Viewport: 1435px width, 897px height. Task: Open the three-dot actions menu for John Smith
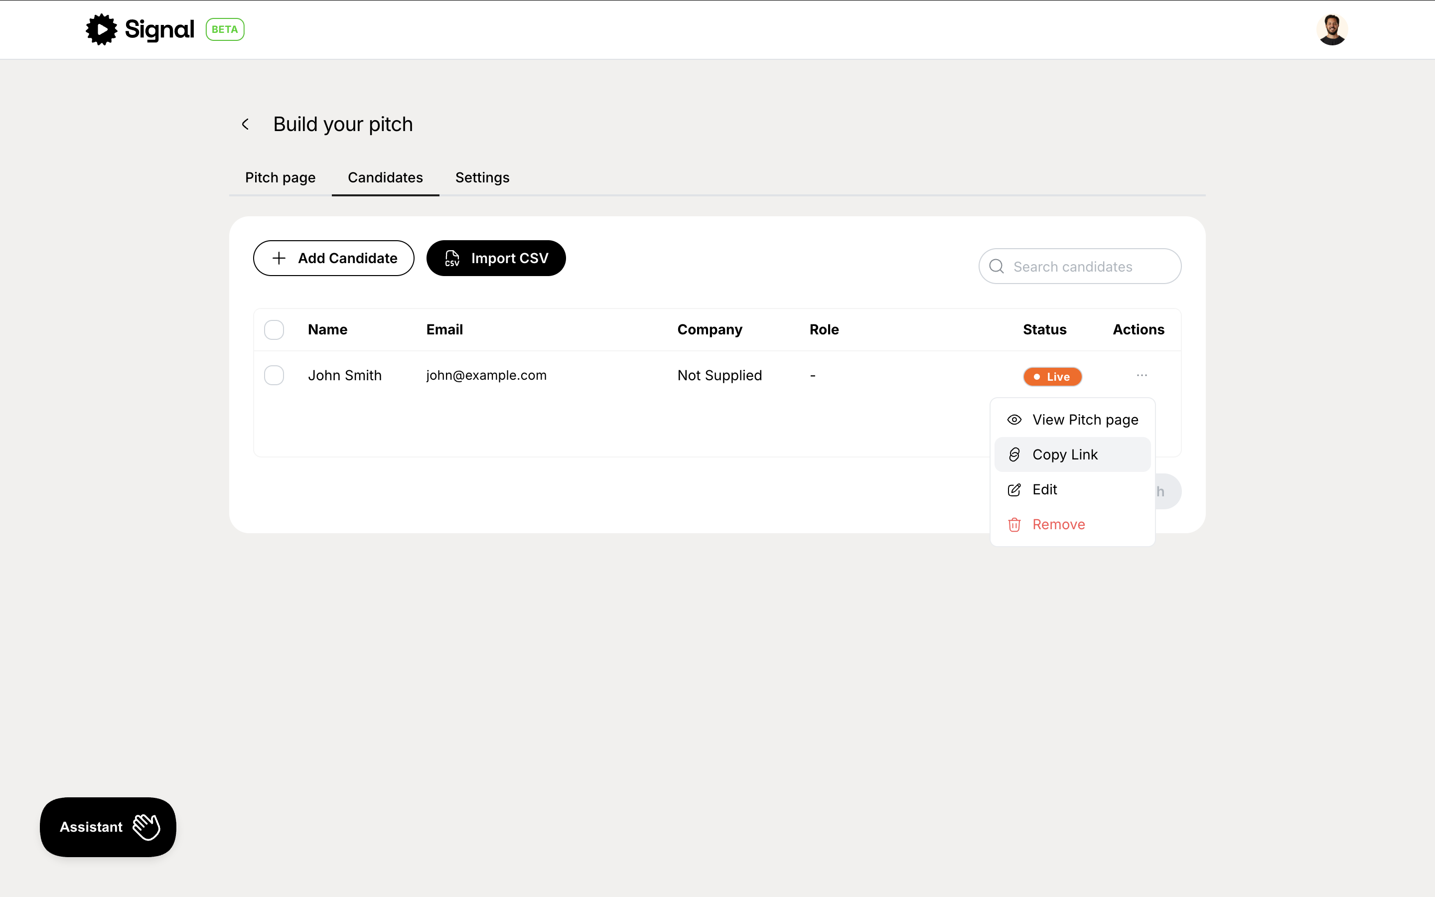(1142, 376)
